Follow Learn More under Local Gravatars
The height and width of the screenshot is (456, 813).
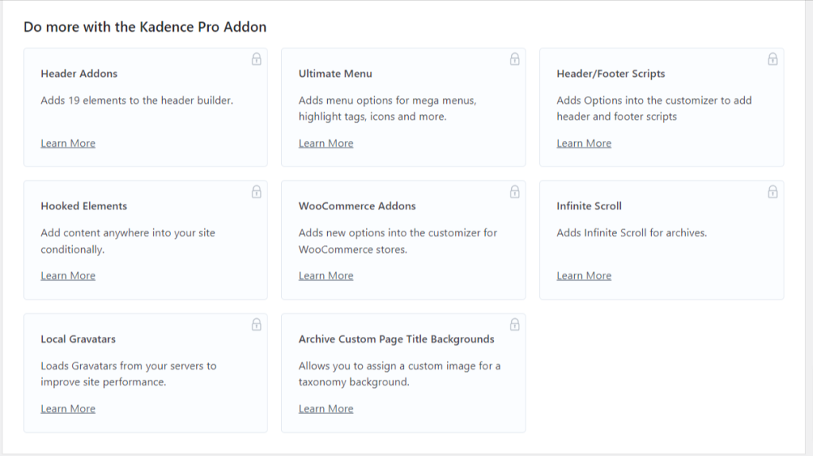click(68, 408)
